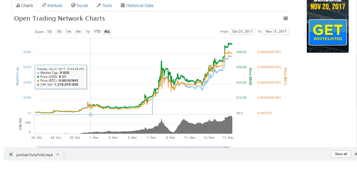
Task: Open the Markets tab
Action: 52,6
